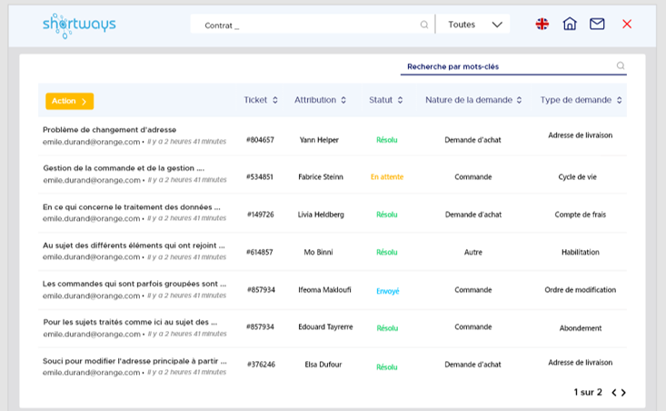Click the yellow Action button
Screen dimensions: 666x411
click(x=70, y=101)
